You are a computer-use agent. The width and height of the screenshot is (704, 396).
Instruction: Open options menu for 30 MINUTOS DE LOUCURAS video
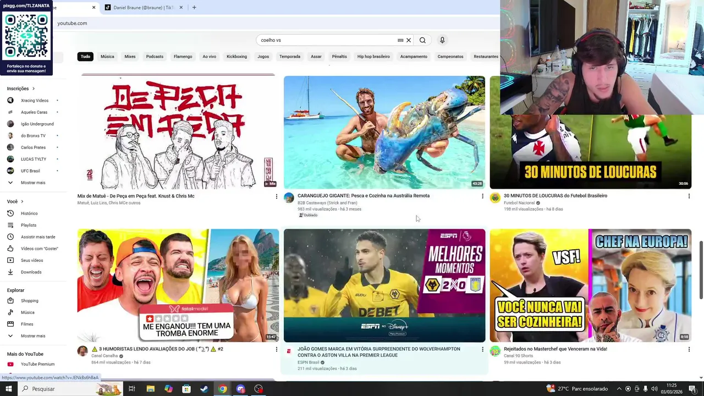pyautogui.click(x=689, y=196)
